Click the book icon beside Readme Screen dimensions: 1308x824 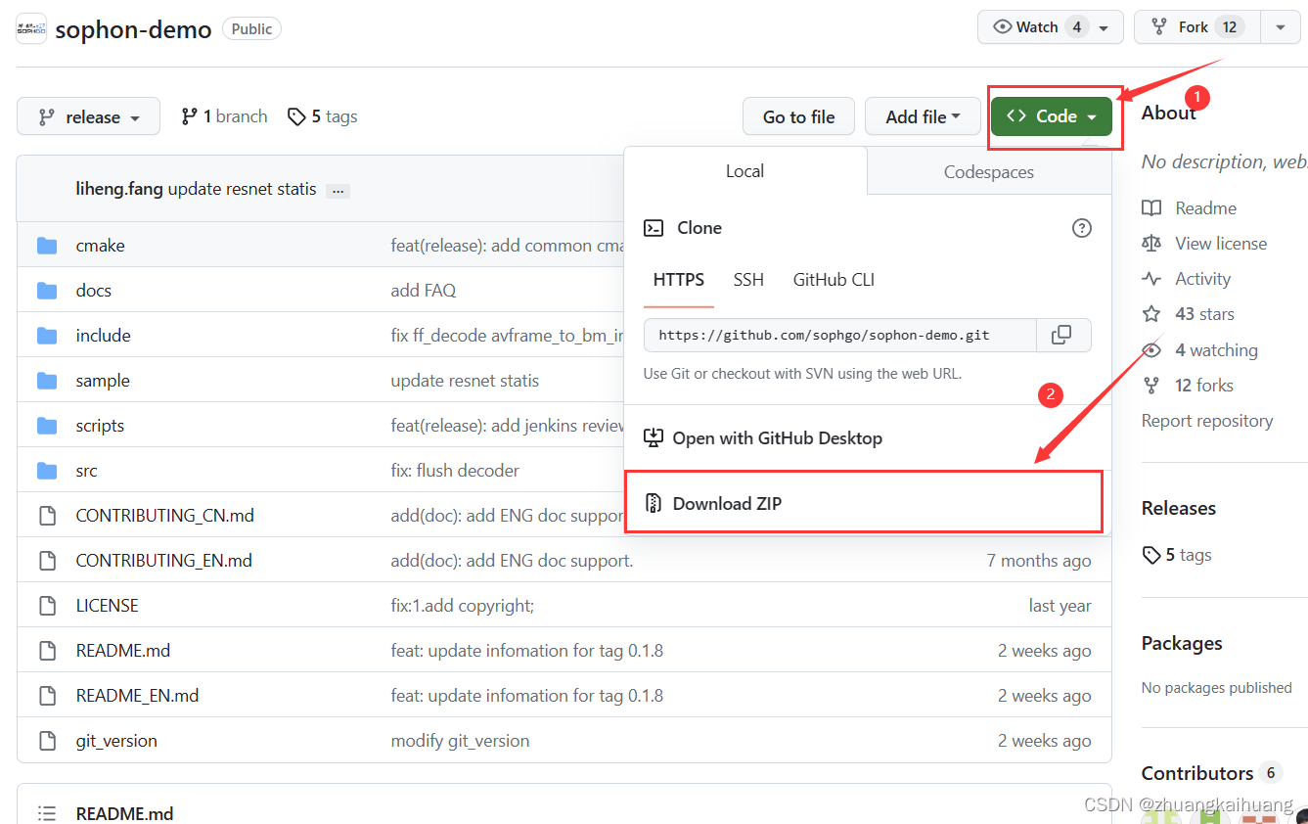tap(1151, 208)
